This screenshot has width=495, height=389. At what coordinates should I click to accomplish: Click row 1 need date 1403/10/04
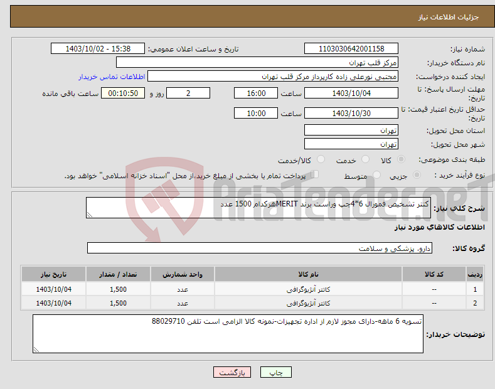coord(54,289)
